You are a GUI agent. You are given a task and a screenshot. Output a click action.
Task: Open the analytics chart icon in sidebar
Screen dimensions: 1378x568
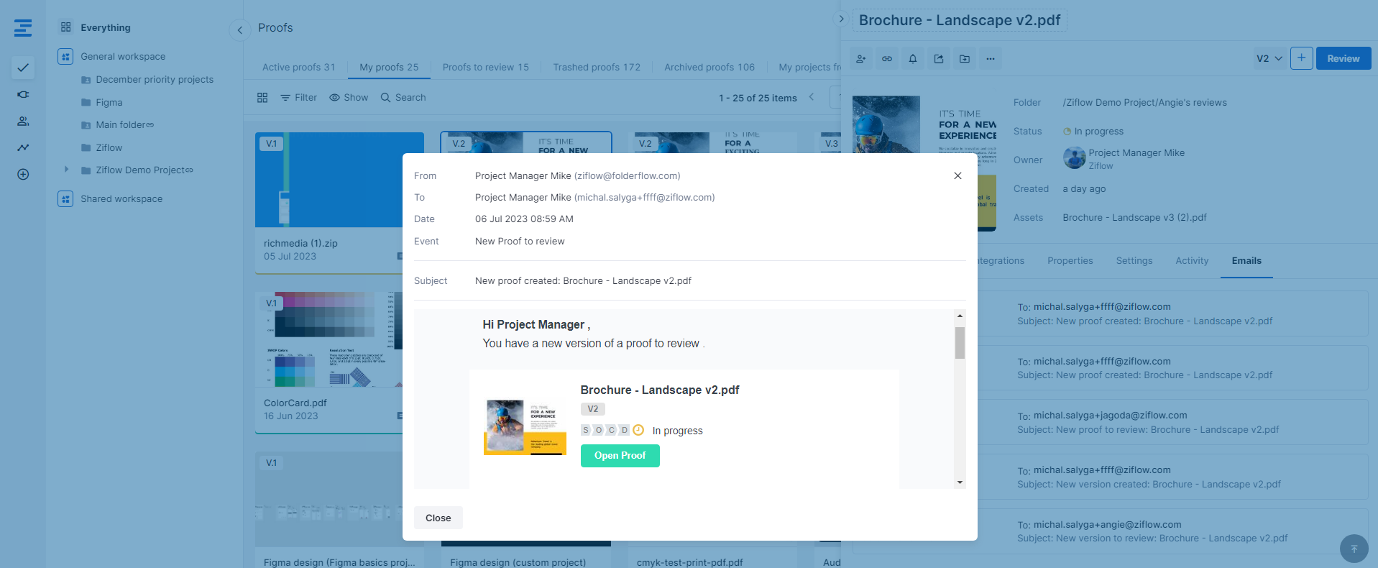point(23,147)
